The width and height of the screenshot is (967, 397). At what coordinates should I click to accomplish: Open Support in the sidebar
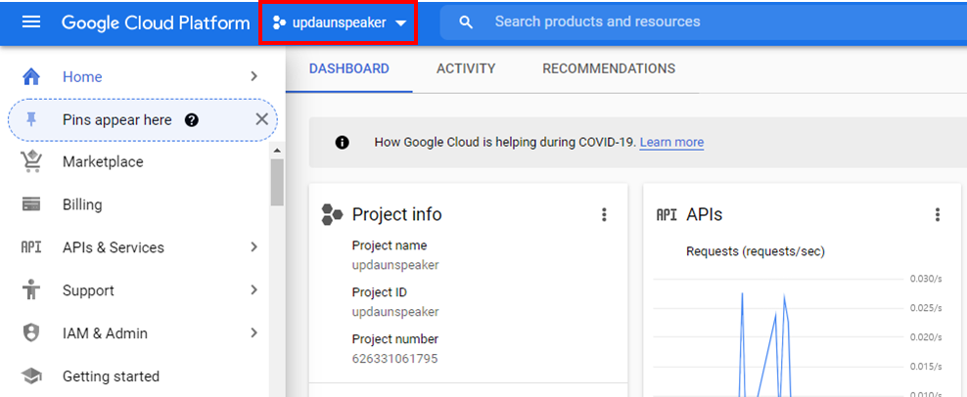click(x=88, y=290)
